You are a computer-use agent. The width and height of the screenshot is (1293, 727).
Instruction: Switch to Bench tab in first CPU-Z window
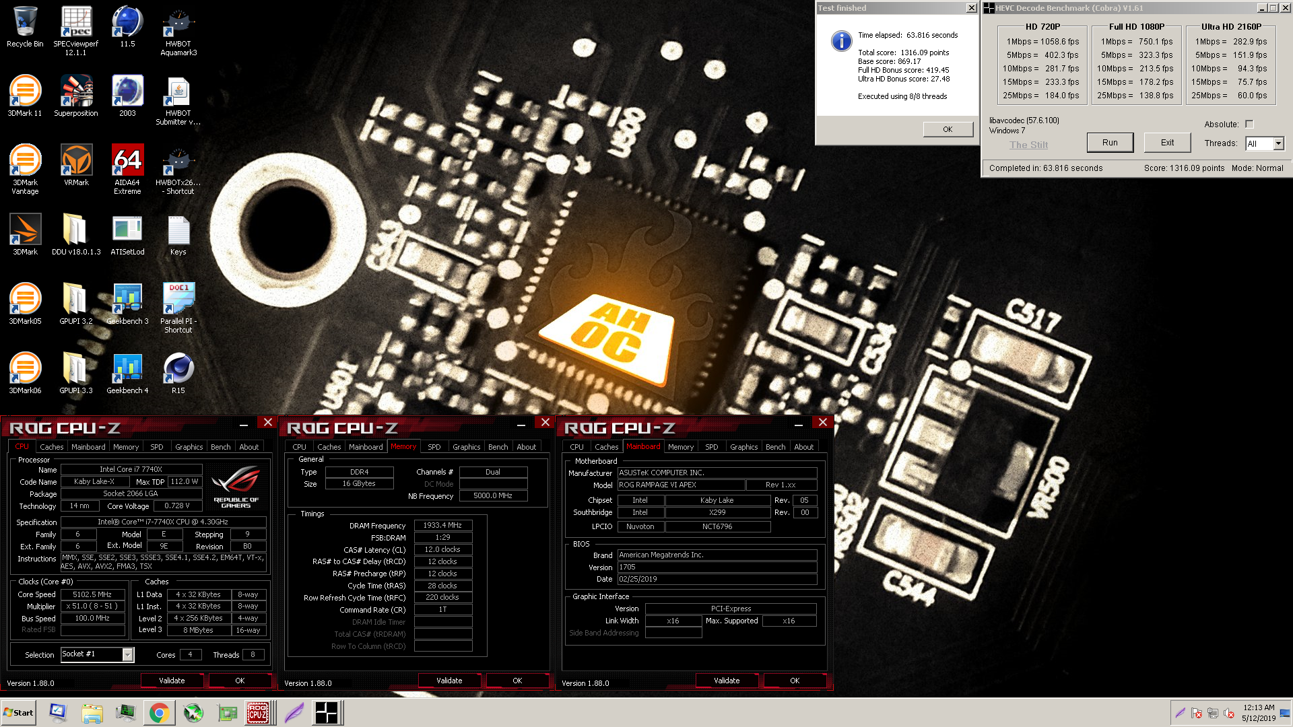pyautogui.click(x=220, y=447)
